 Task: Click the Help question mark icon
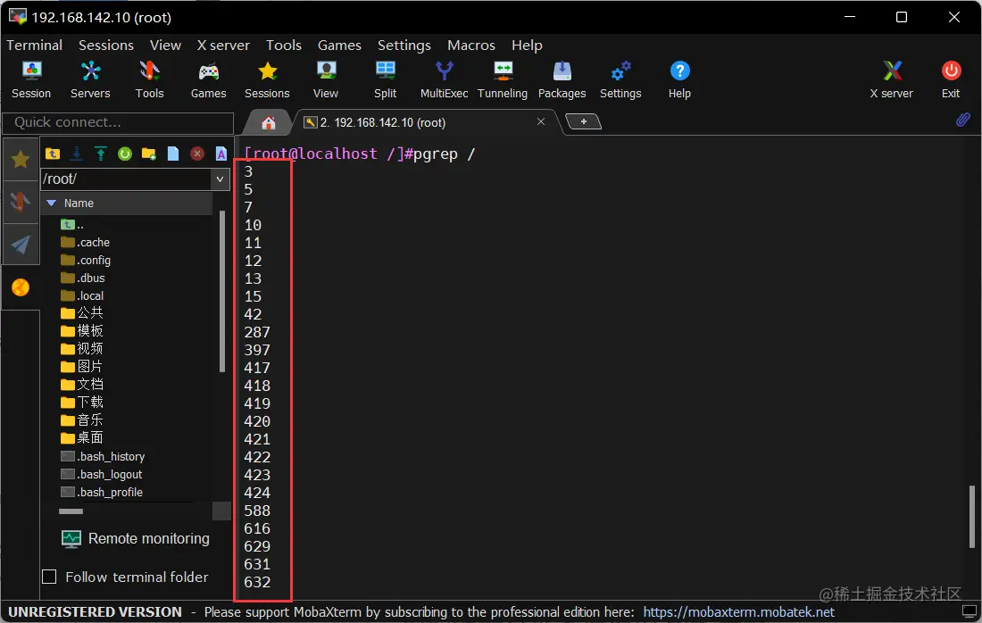679,80
